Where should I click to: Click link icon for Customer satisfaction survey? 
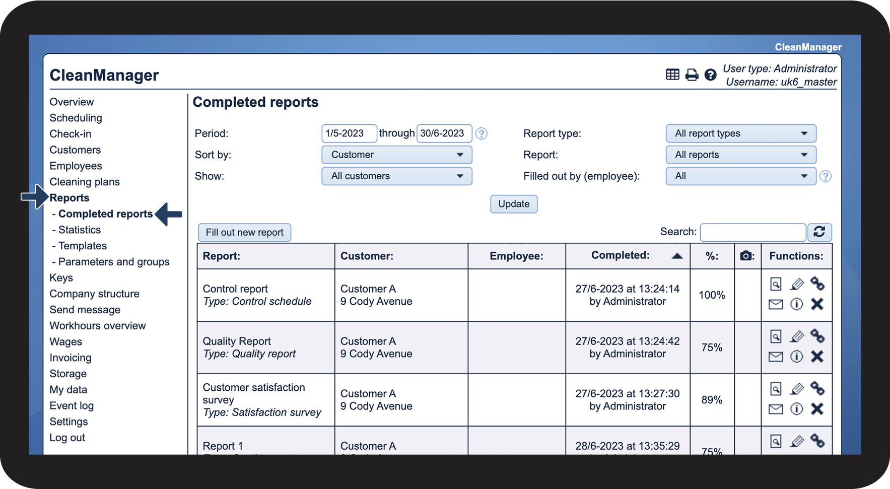click(x=817, y=388)
